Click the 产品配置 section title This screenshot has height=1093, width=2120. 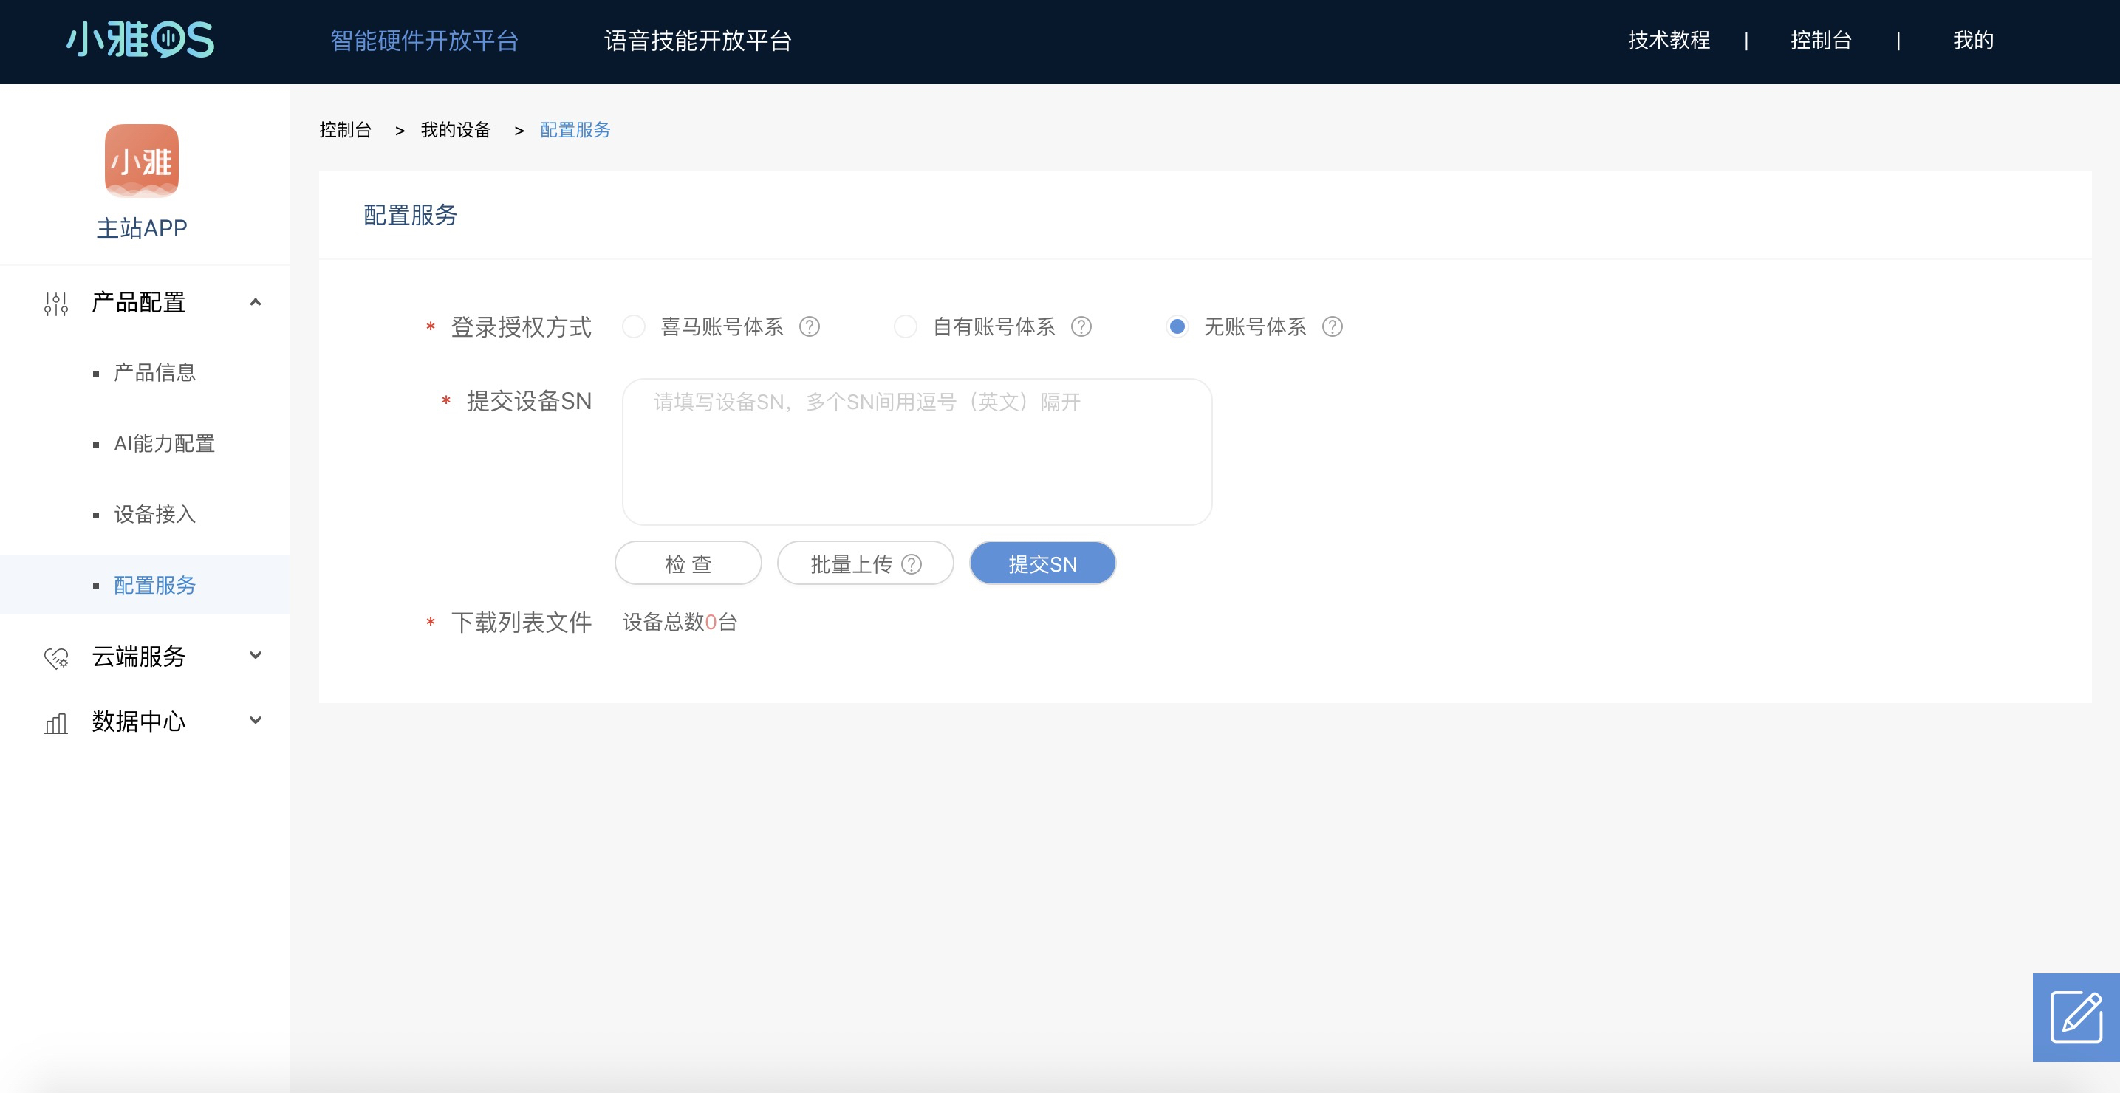pyautogui.click(x=138, y=302)
